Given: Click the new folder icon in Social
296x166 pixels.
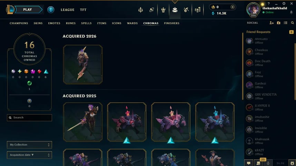Looking at the screenshot, I should pyautogui.click(x=279, y=23).
